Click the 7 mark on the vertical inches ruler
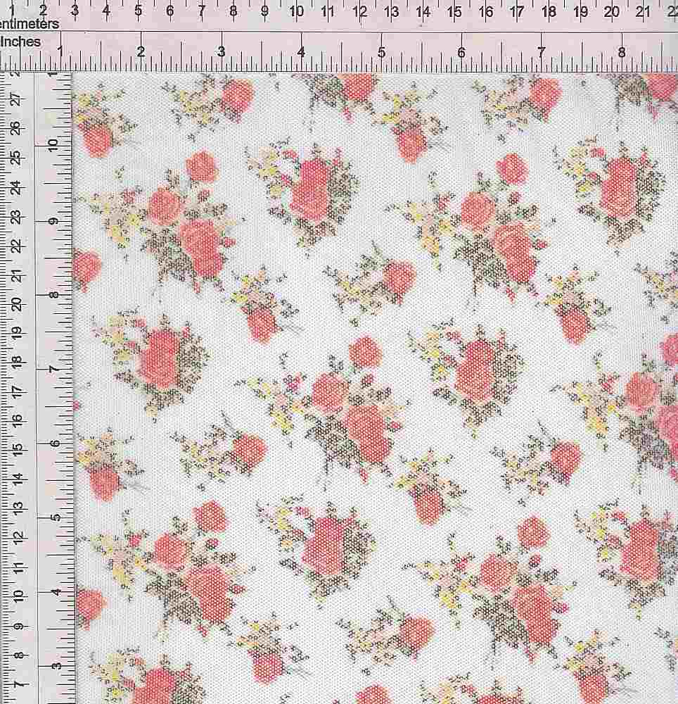This screenshot has width=678, height=704. (54, 369)
